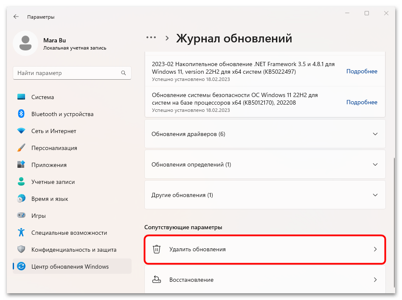Click the Приложения apps icon

[21, 164]
